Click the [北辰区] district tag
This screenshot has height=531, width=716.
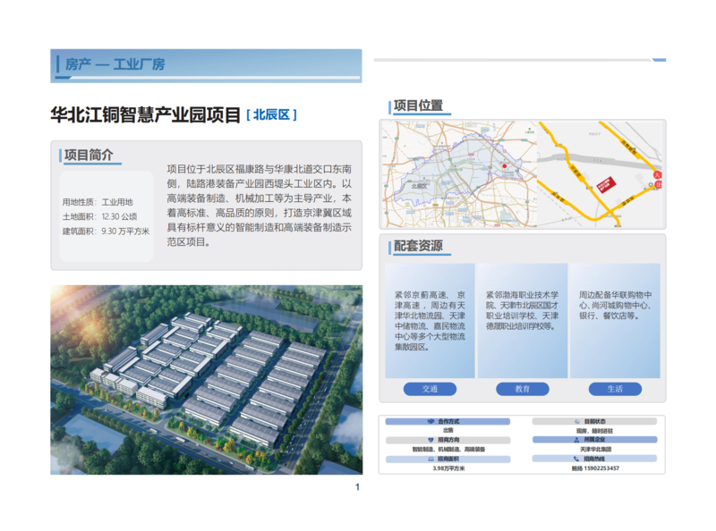[x=271, y=115]
